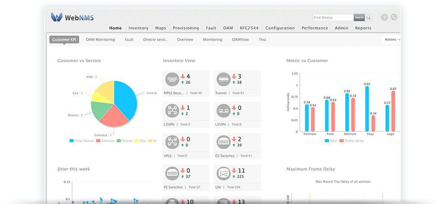The height and width of the screenshot is (204, 438).
Task: Open the Performance menu
Action: [x=315, y=28]
